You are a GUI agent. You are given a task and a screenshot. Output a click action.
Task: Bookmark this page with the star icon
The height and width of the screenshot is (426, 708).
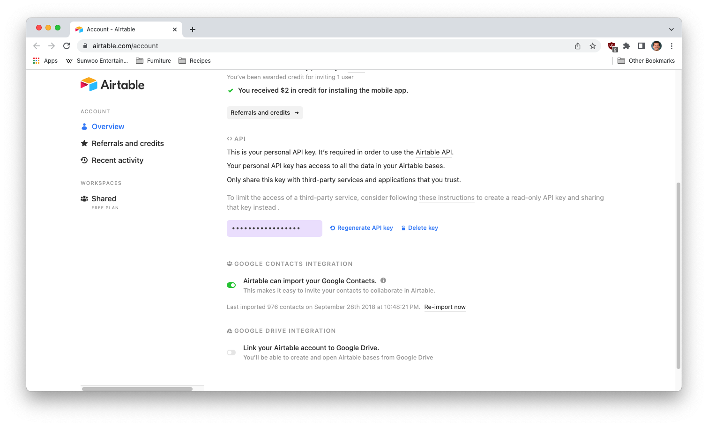pos(593,46)
